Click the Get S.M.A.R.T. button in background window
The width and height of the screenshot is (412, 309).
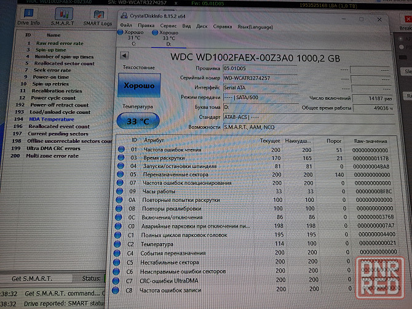click(x=36, y=278)
